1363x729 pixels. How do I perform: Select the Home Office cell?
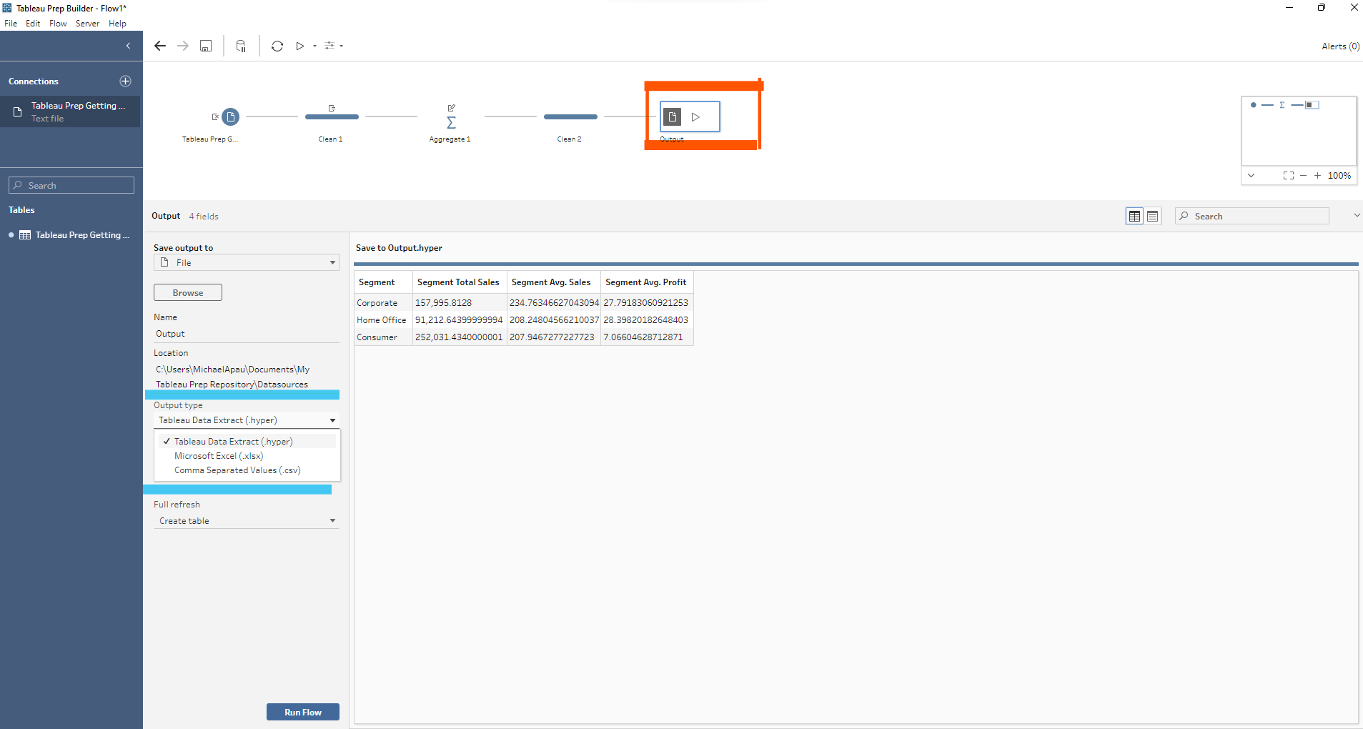pyautogui.click(x=383, y=320)
